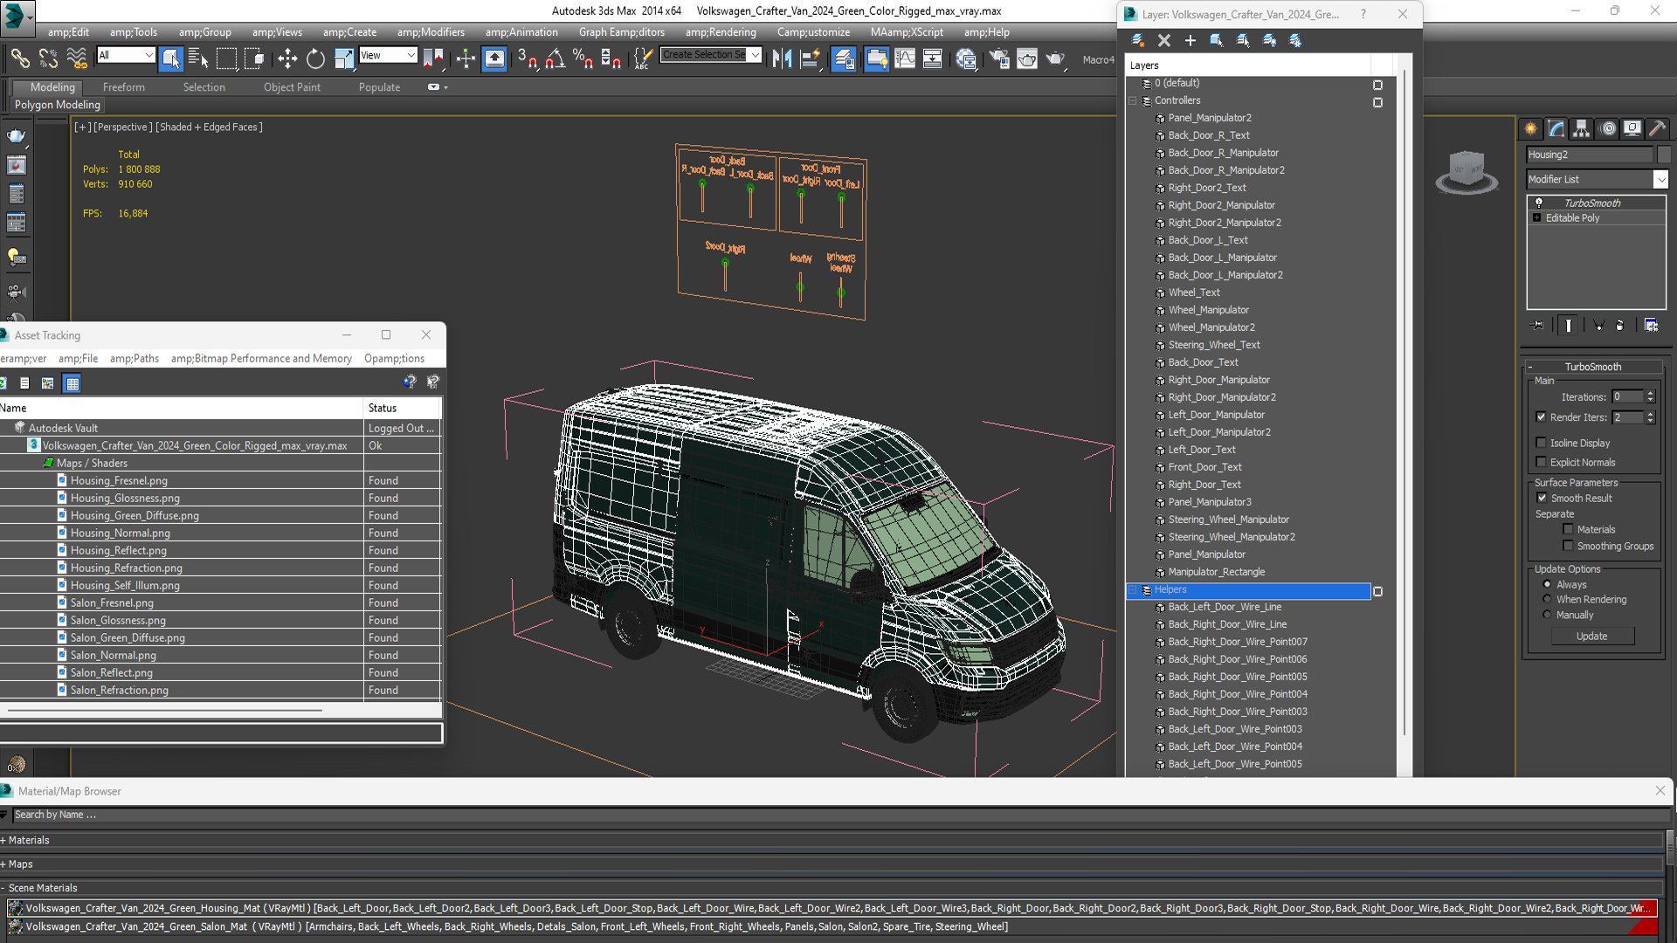Open the Curve Editor icon
Image resolution: width=1677 pixels, height=943 pixels.
(x=905, y=59)
